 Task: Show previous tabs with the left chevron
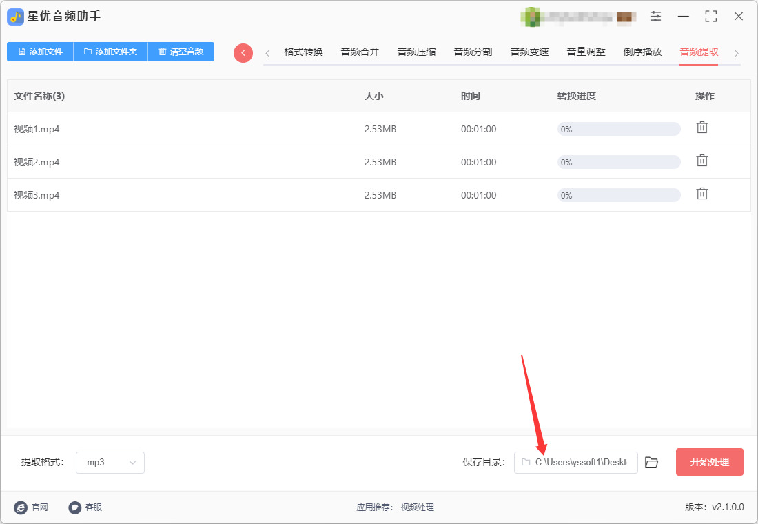pyautogui.click(x=267, y=53)
